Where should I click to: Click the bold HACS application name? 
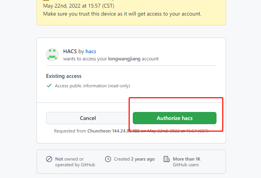70,51
